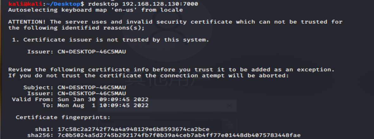The width and height of the screenshot is (374, 139).
Task: Click the rdesktop 192.168.128.130:7000 command
Action: [x=143, y=4]
